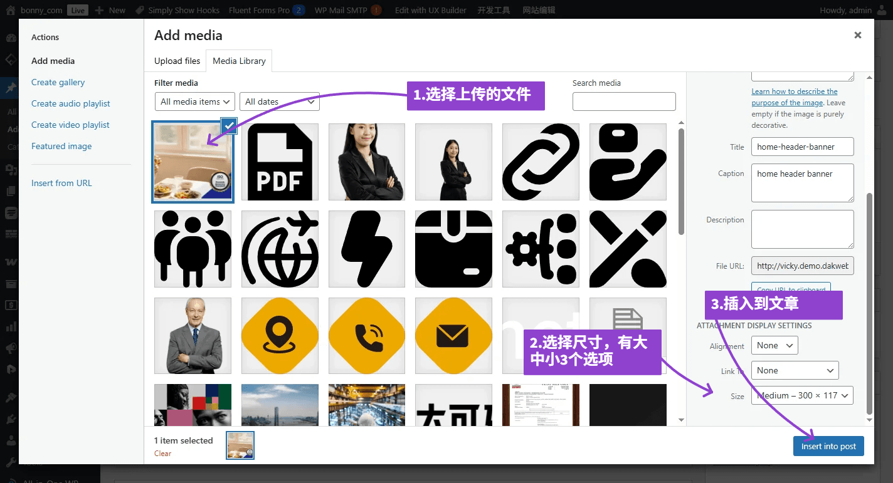893x483 pixels.
Task: Click the Insert into post button
Action: click(x=828, y=446)
